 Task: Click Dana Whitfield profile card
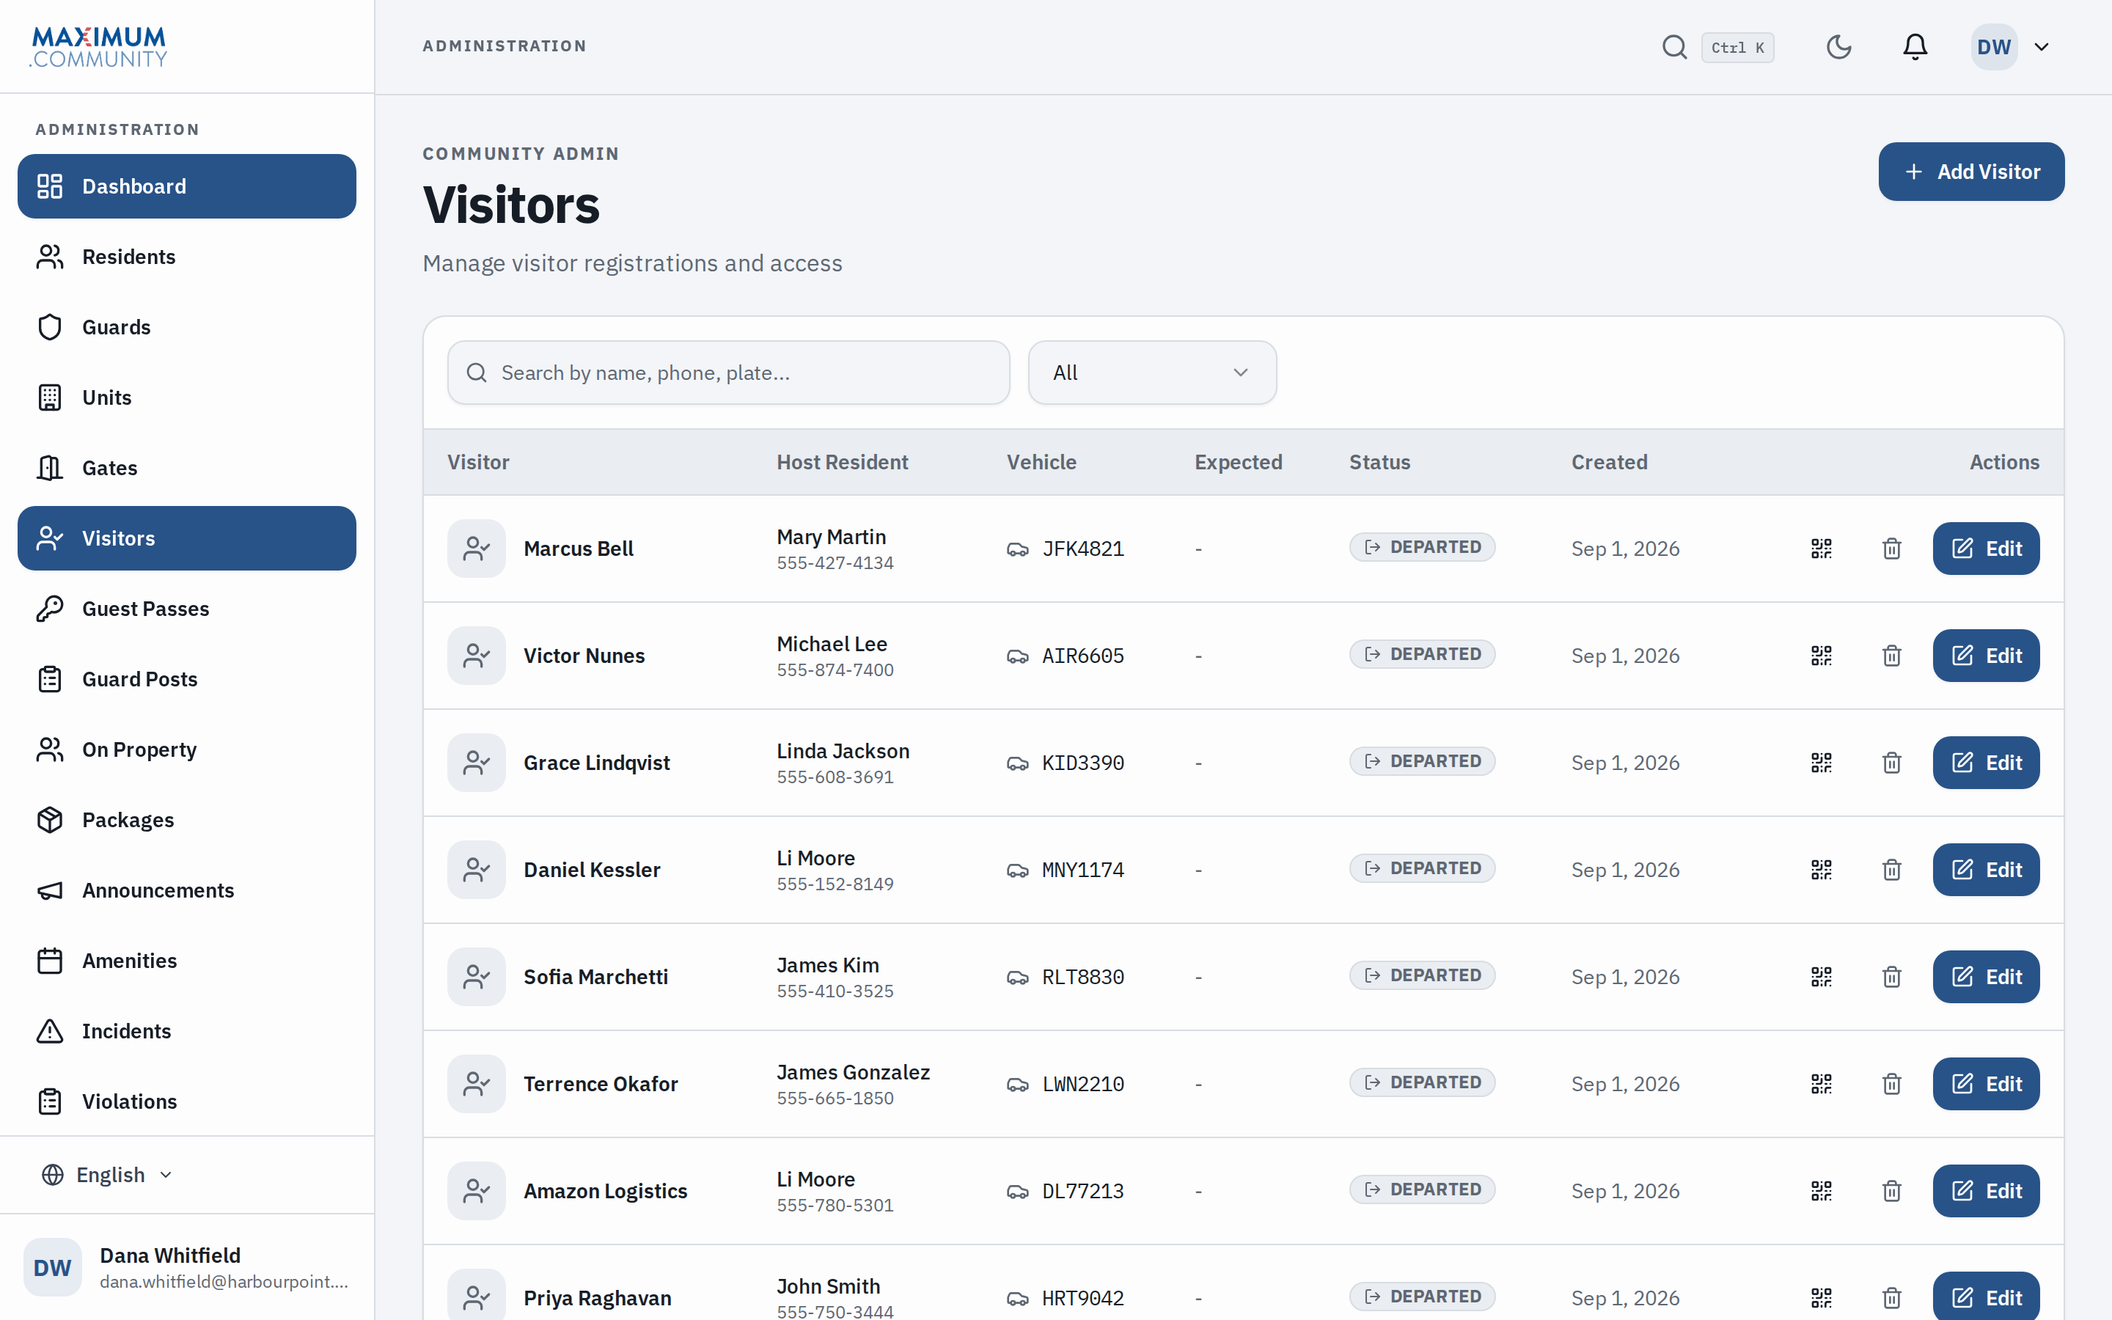tap(187, 1268)
